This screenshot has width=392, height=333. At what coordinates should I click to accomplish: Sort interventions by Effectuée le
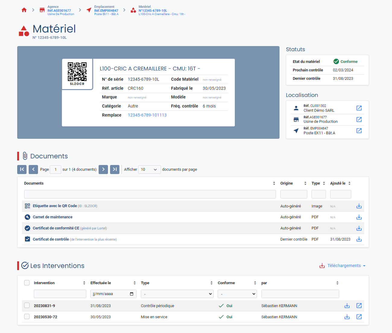point(134,283)
